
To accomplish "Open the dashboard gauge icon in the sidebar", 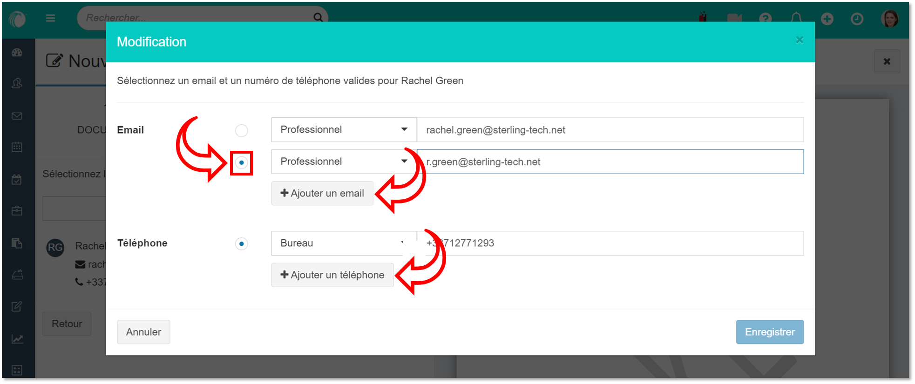I will [x=17, y=53].
